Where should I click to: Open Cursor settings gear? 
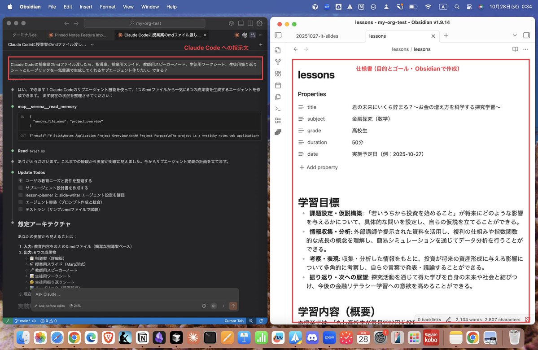[x=260, y=23]
